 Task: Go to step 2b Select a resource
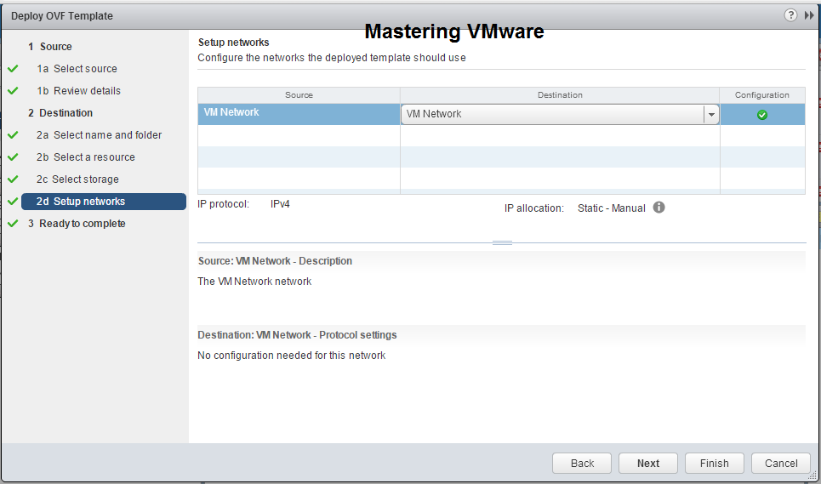pyautogui.click(x=85, y=157)
